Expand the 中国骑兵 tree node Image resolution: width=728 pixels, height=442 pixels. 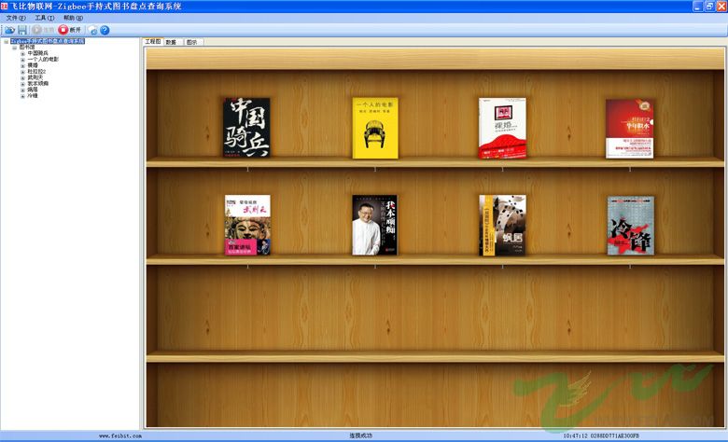(x=22, y=53)
